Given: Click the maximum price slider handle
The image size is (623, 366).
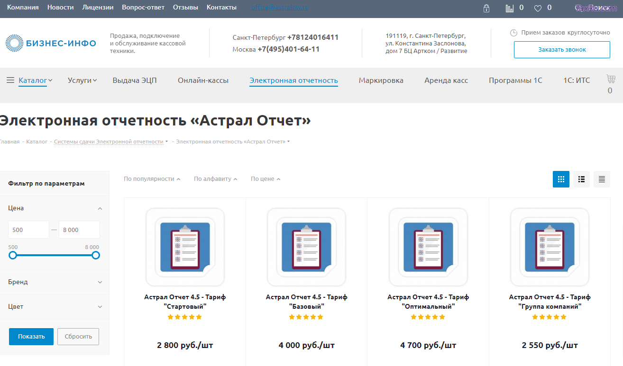Looking at the screenshot, I should tap(96, 255).
